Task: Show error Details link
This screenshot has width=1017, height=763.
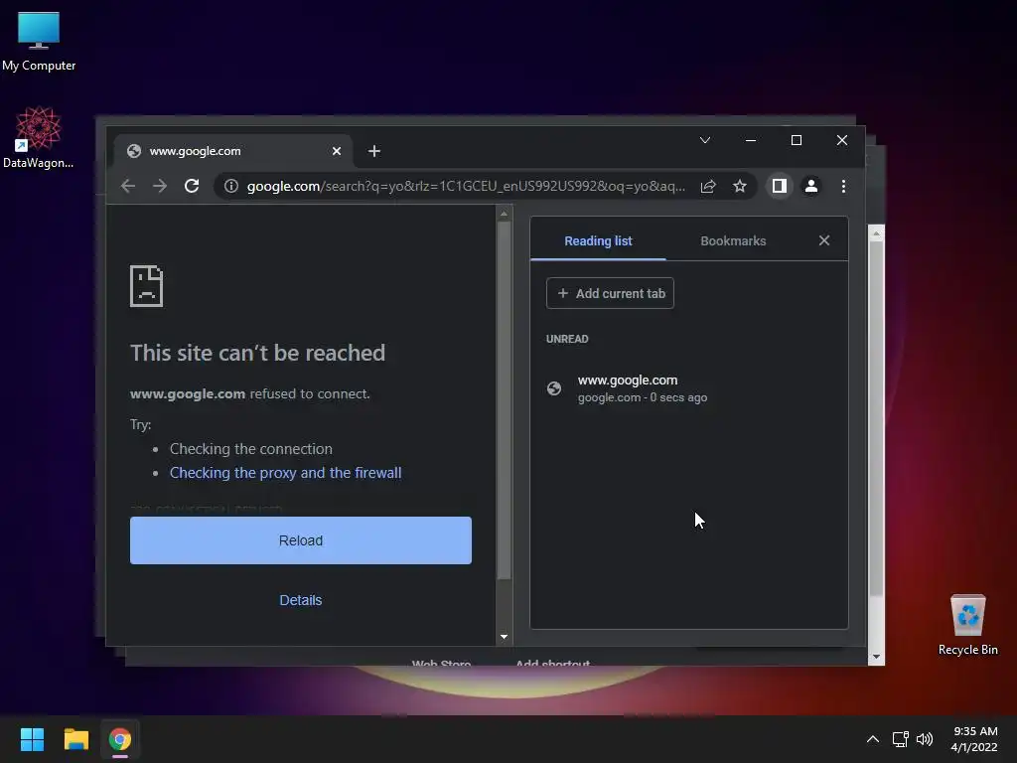Action: tap(300, 600)
